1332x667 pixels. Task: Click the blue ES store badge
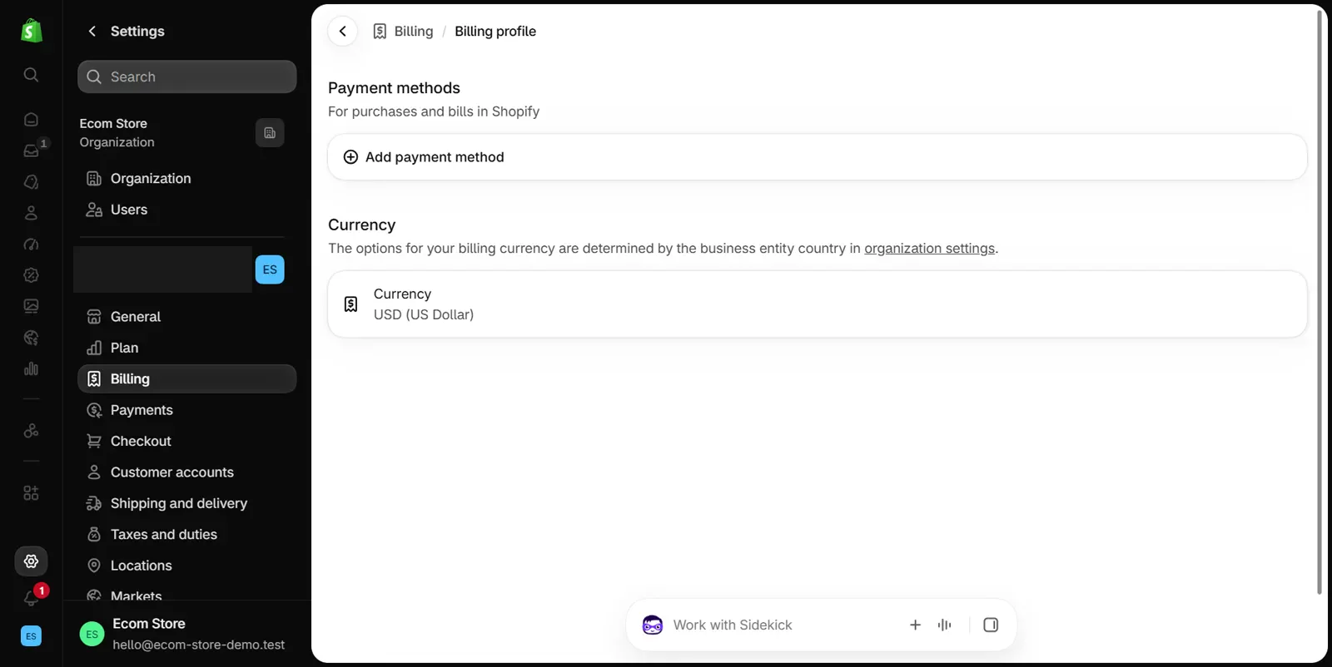coord(270,269)
